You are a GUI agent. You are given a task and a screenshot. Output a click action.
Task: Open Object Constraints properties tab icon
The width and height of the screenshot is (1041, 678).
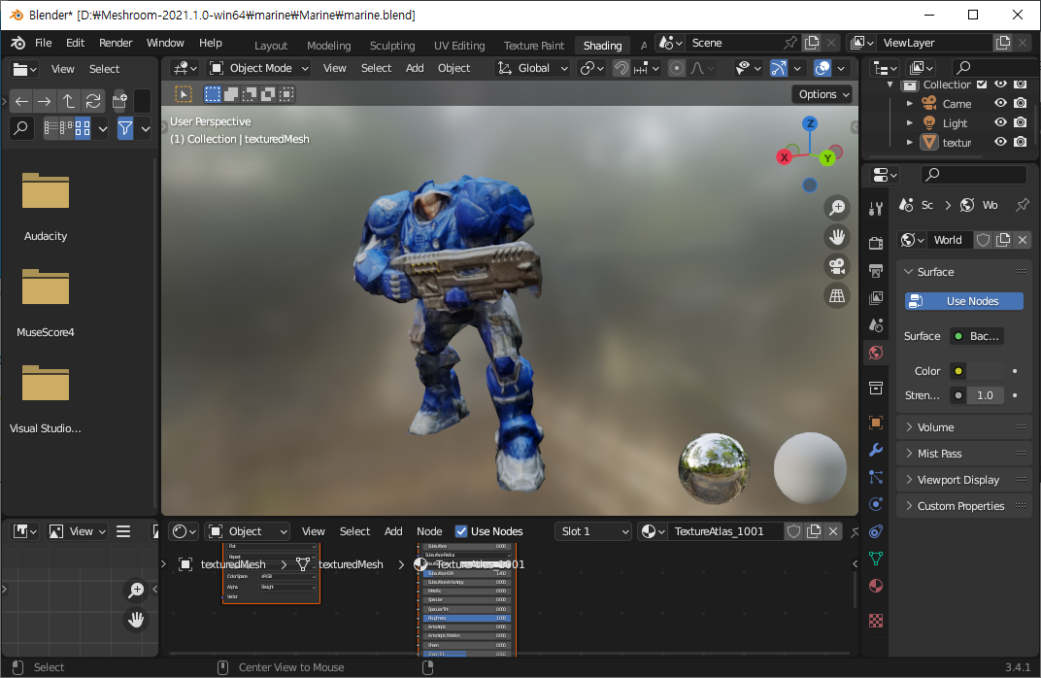(x=876, y=531)
